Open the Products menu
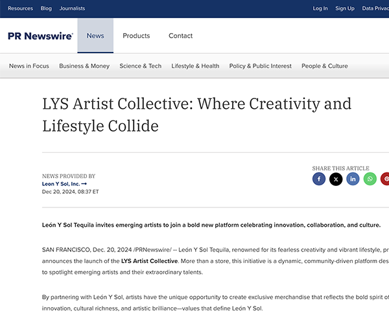The width and height of the screenshot is (389, 324). point(136,36)
